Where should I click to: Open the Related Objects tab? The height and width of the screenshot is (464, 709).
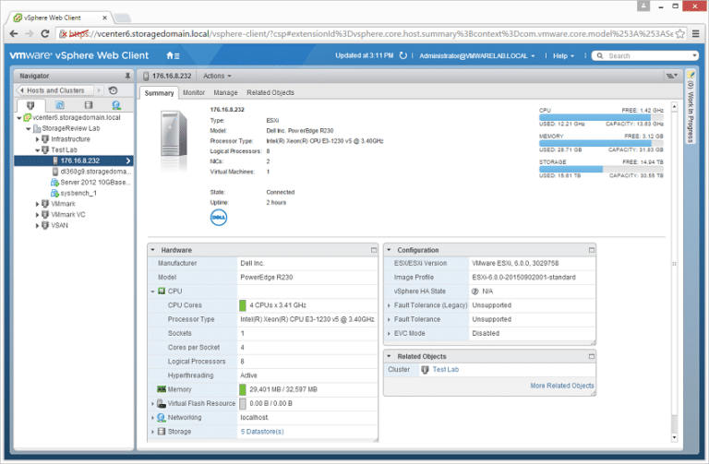(x=270, y=92)
